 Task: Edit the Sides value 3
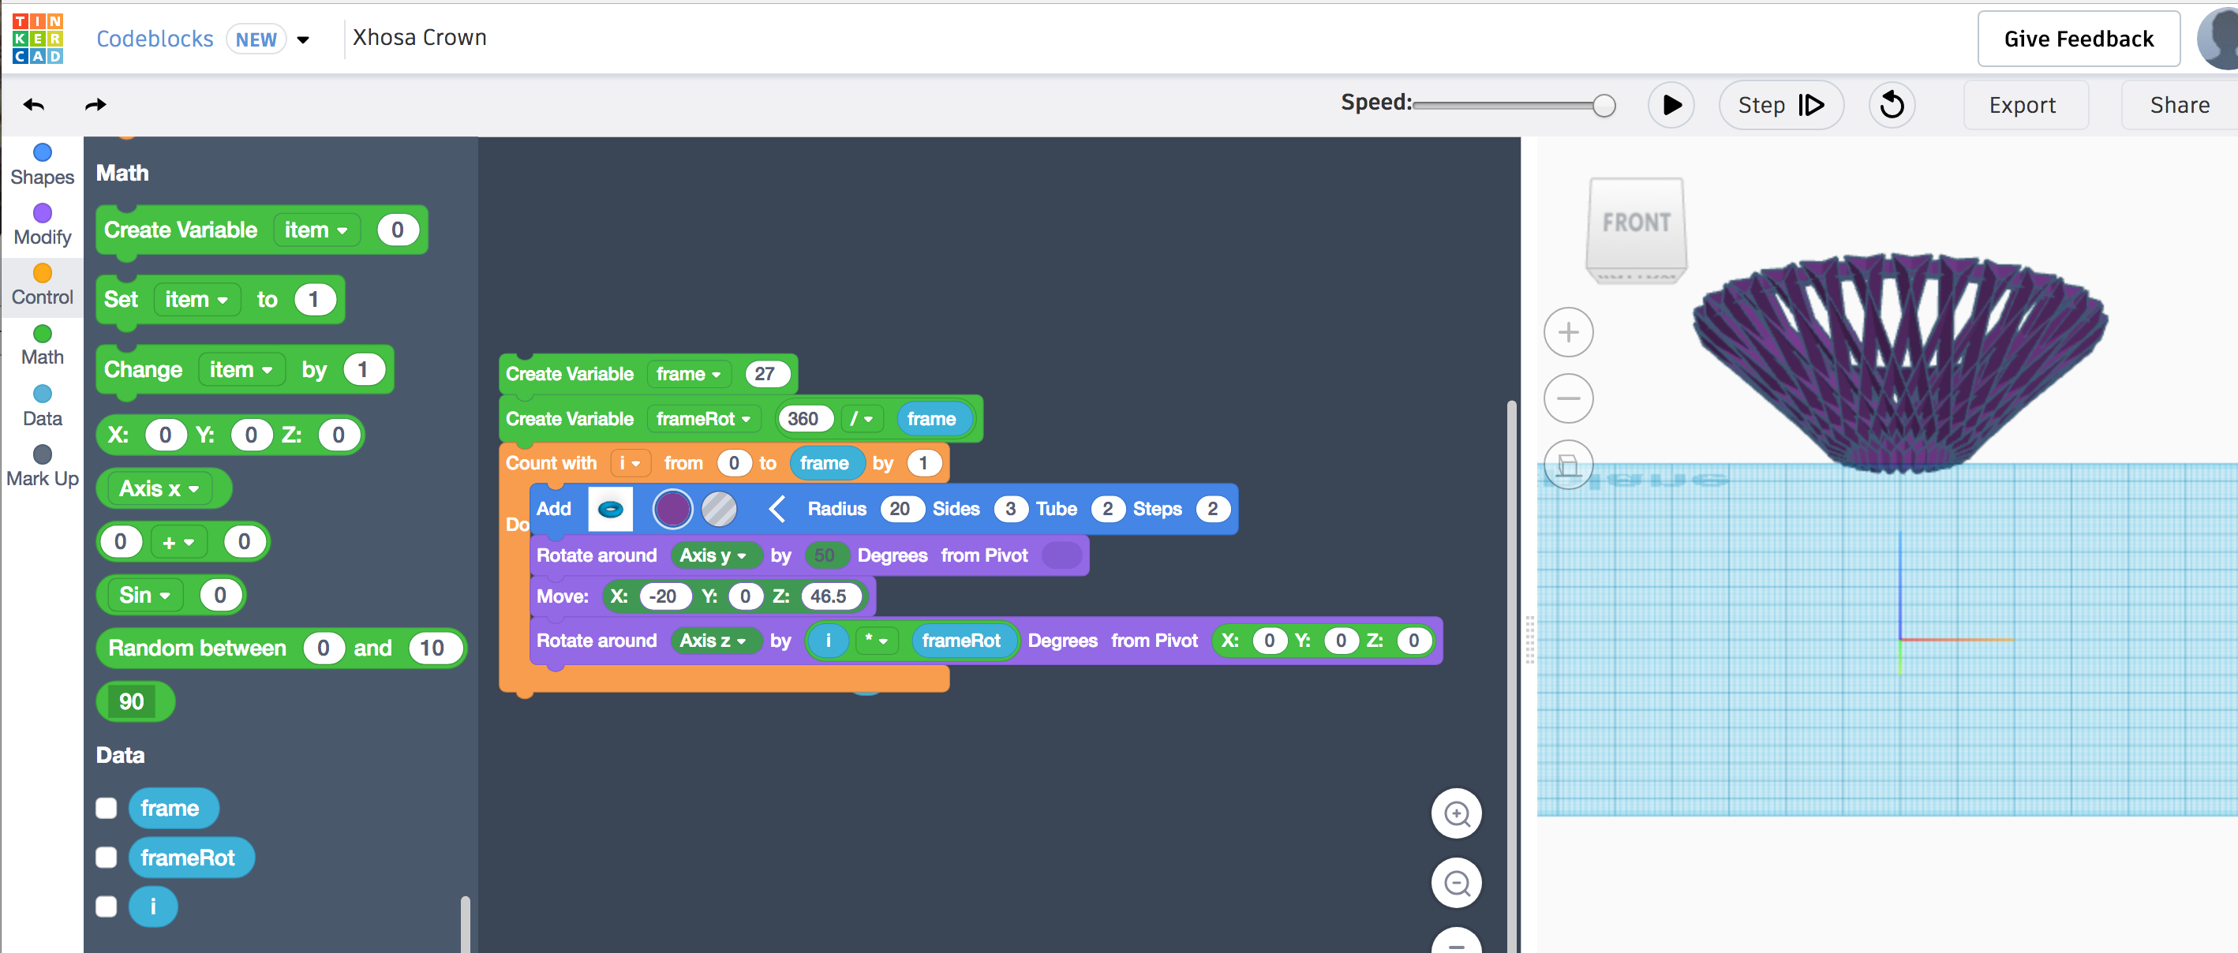(x=1009, y=509)
